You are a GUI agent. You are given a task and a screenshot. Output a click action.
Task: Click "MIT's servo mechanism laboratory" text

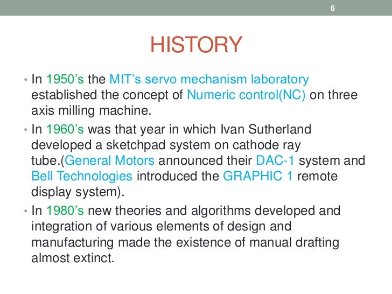(x=209, y=80)
